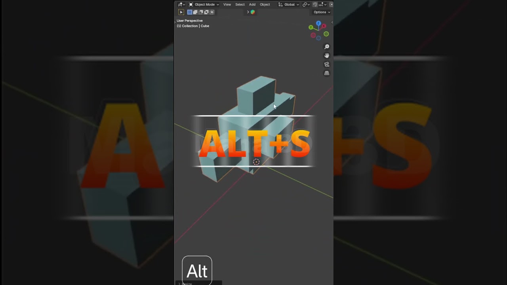Open the Select menu
The height and width of the screenshot is (285, 507).
[x=240, y=5]
